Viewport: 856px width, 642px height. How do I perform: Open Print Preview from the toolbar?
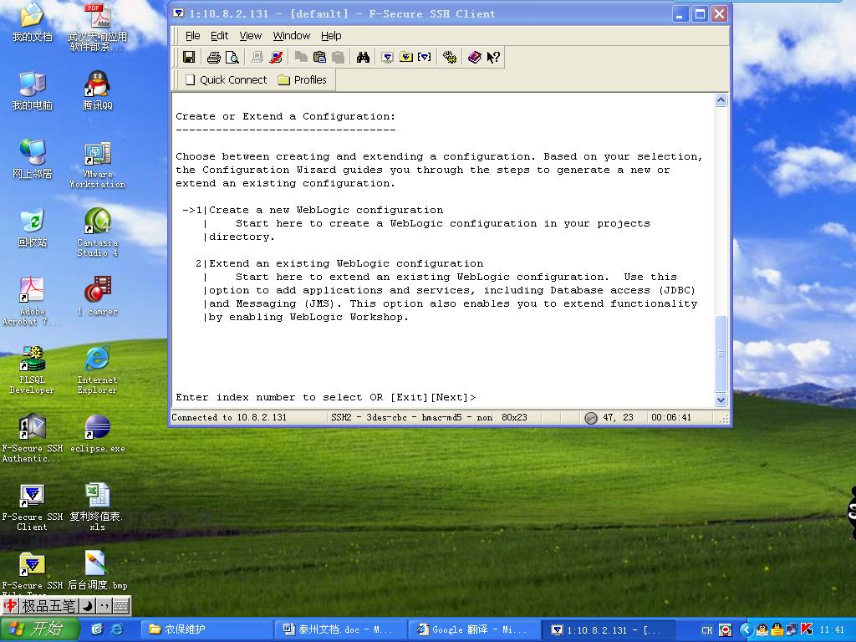[232, 57]
